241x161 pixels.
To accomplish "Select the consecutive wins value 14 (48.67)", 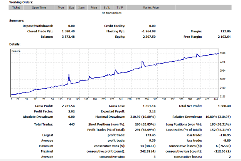I will point(148,146).
